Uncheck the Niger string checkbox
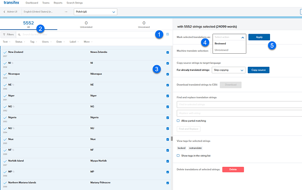302x190 pixels. click(x=168, y=96)
